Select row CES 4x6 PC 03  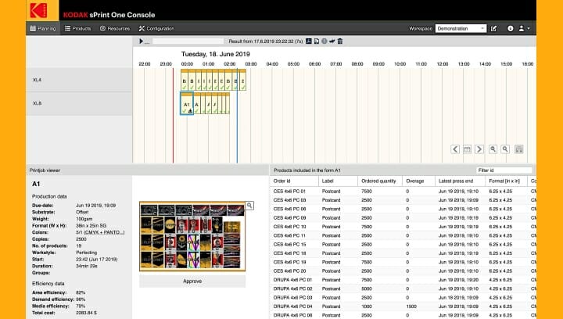(403, 200)
